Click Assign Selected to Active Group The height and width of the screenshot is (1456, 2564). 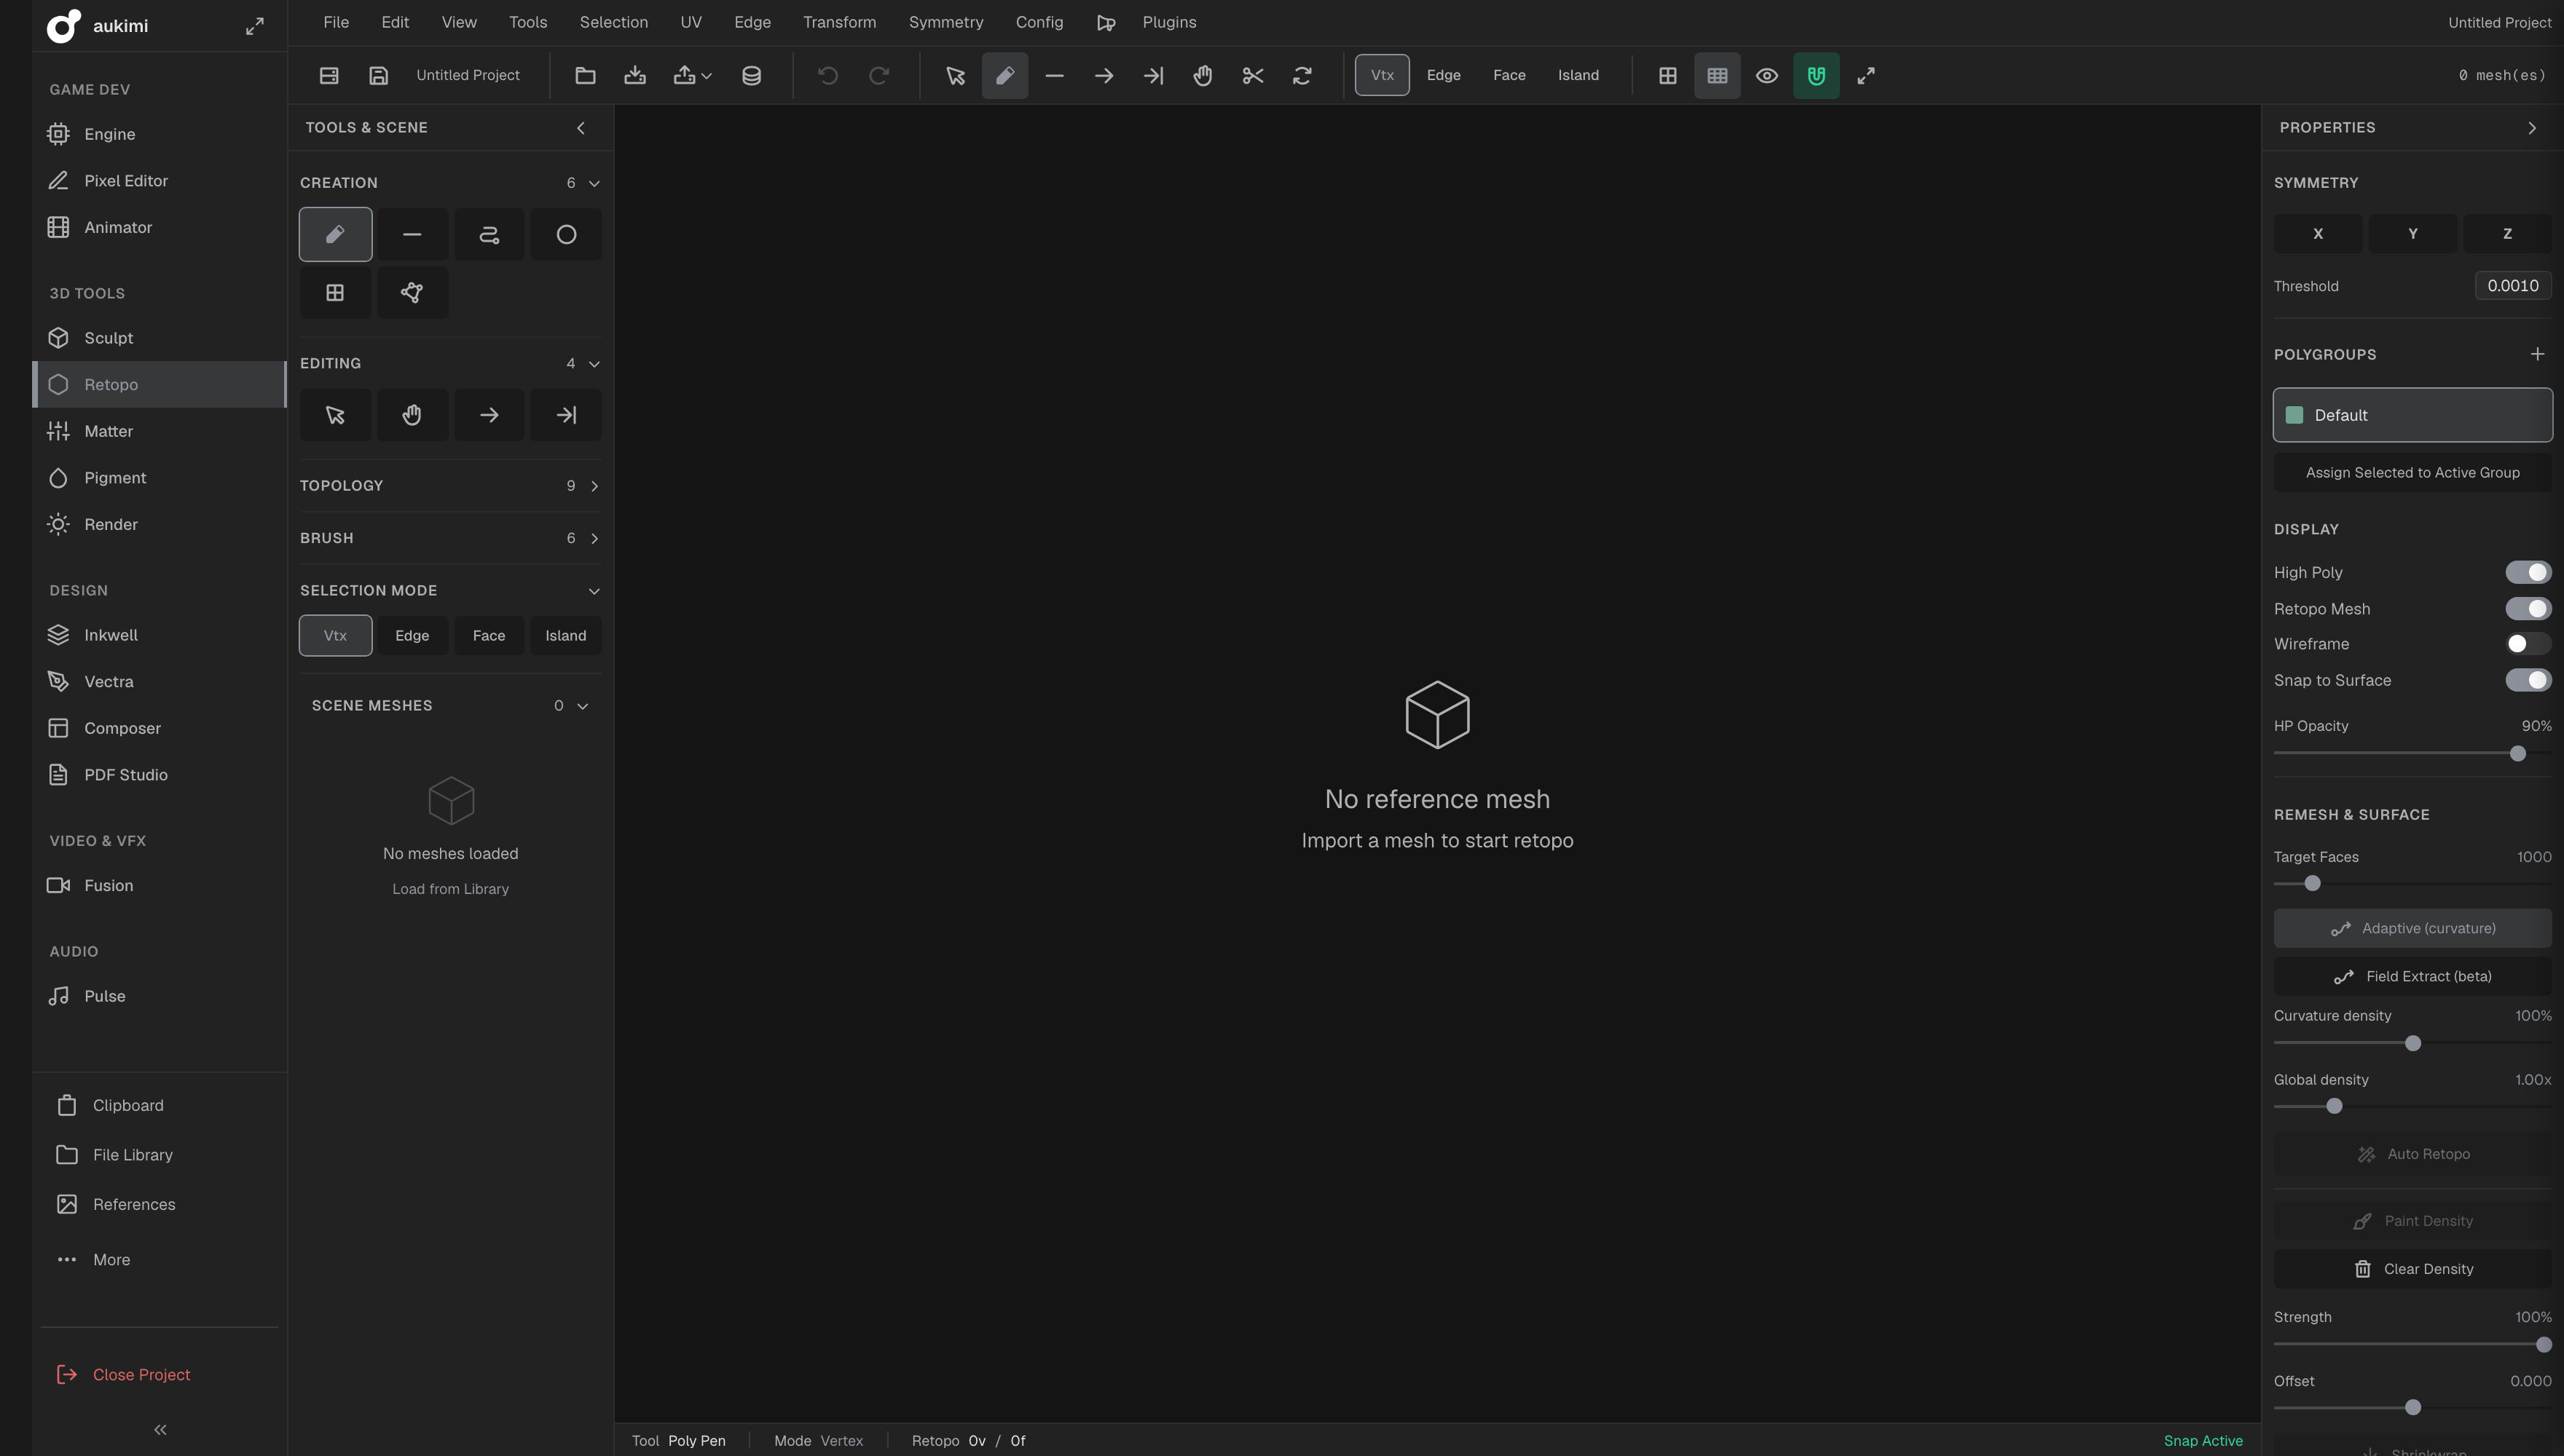pos(2412,473)
